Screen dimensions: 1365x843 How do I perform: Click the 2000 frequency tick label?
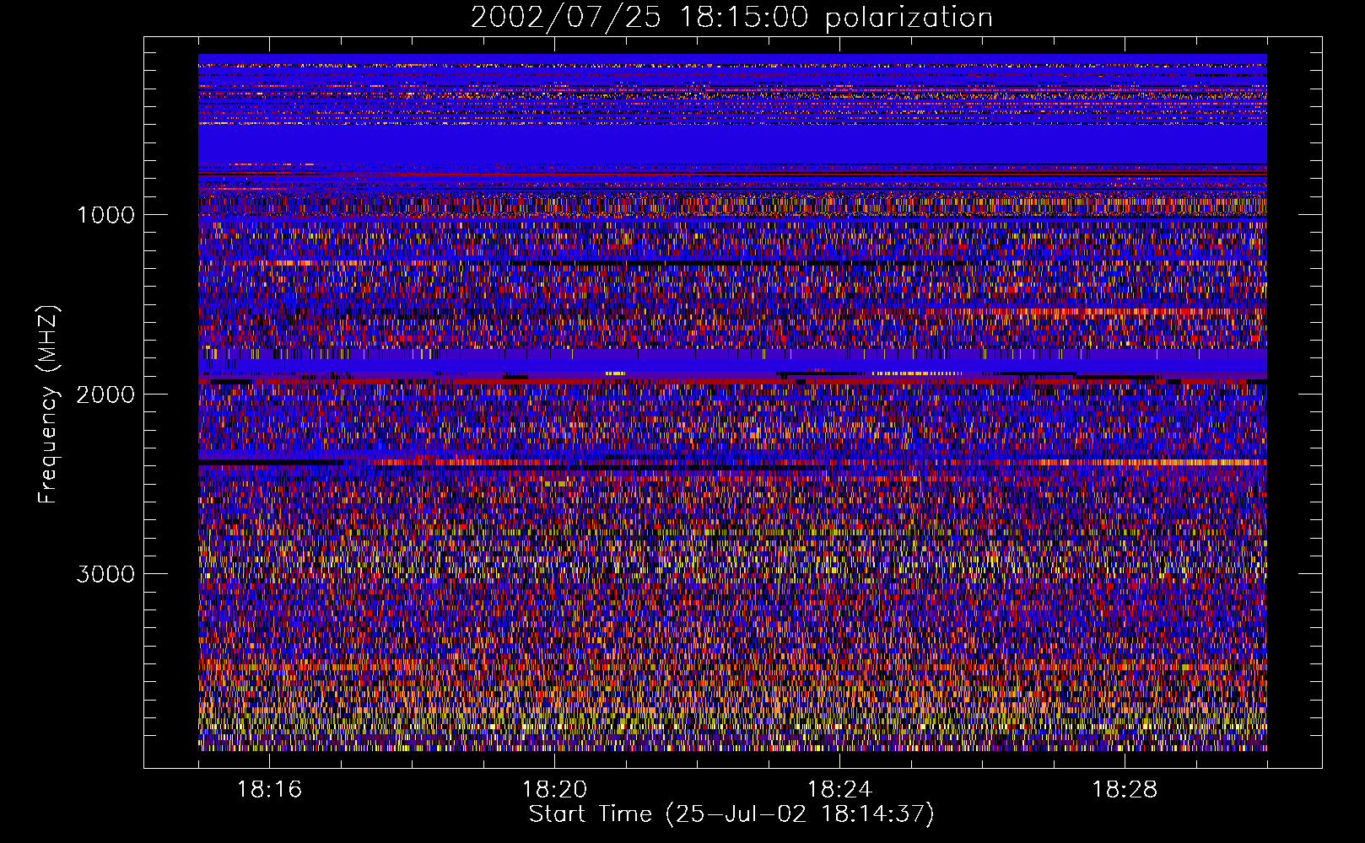pos(105,395)
